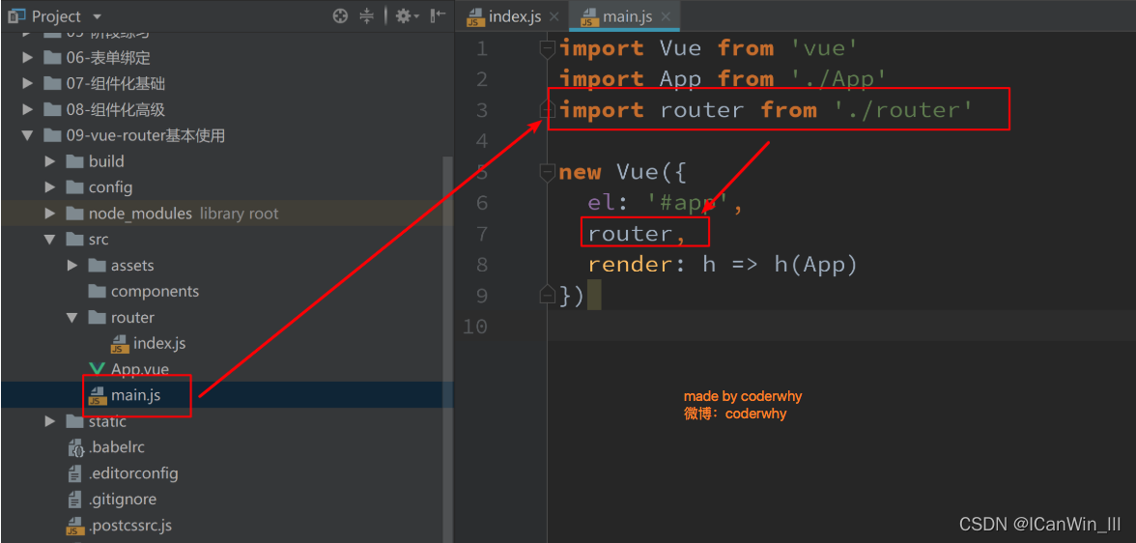Viewport: 1136px width, 543px height.
Task: Expand the config folder
Action: click(x=49, y=187)
